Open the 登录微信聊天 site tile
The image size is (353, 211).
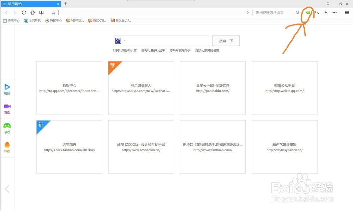[x=141, y=88]
